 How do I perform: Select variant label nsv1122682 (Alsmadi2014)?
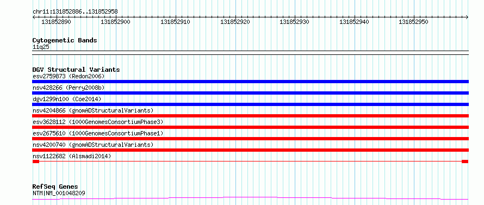pyautogui.click(x=72, y=156)
